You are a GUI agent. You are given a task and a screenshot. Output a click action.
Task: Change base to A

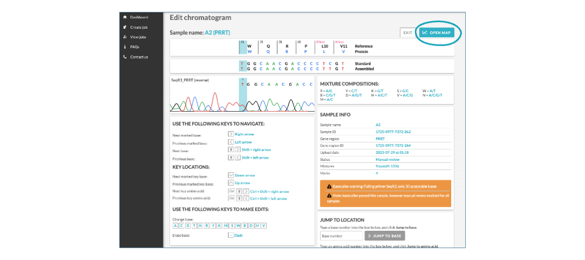tap(175, 225)
